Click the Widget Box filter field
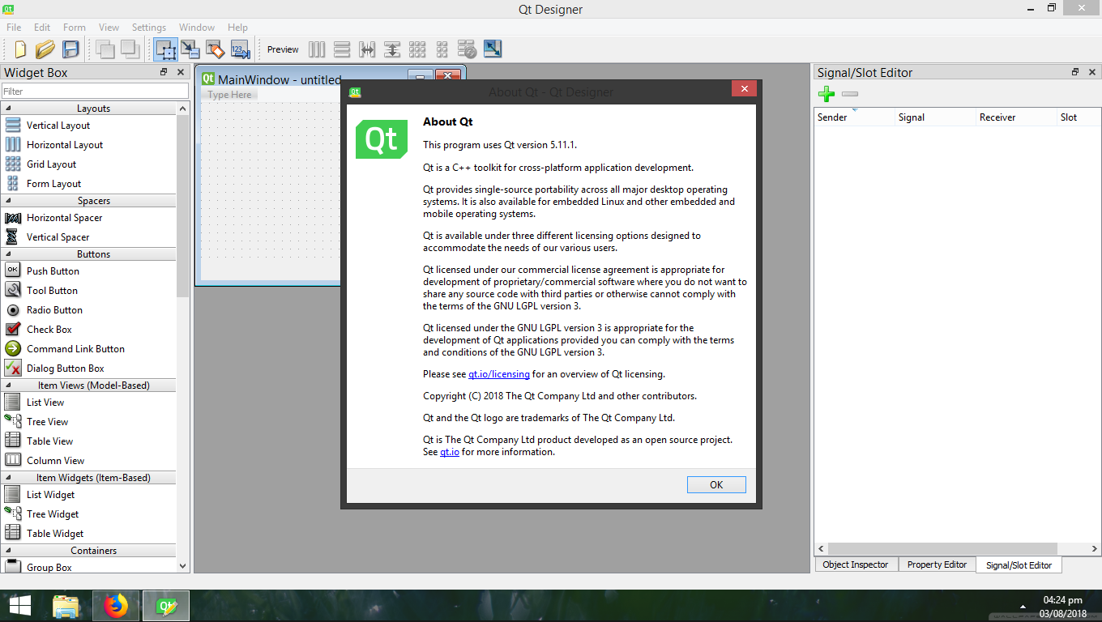 (95, 92)
